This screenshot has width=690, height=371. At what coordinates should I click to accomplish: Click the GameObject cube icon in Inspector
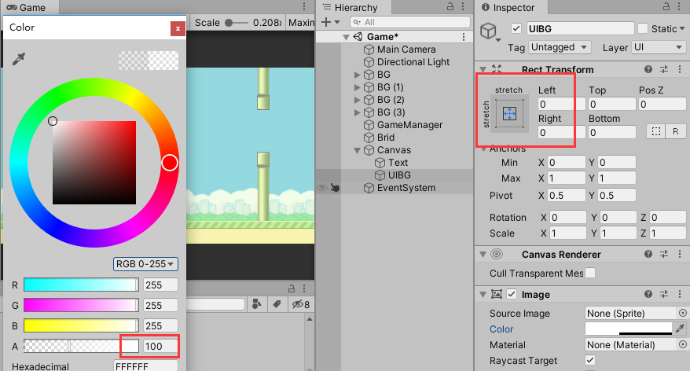pos(489,31)
